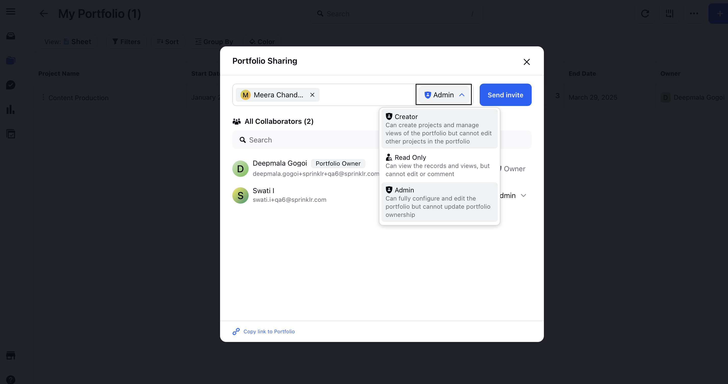Open the Sort options
Image resolution: width=728 pixels, height=384 pixels.
point(168,42)
